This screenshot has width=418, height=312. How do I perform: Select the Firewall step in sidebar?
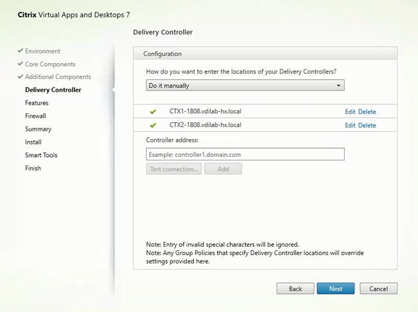tap(35, 116)
